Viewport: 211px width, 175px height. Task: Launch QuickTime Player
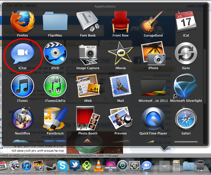coord(153,119)
